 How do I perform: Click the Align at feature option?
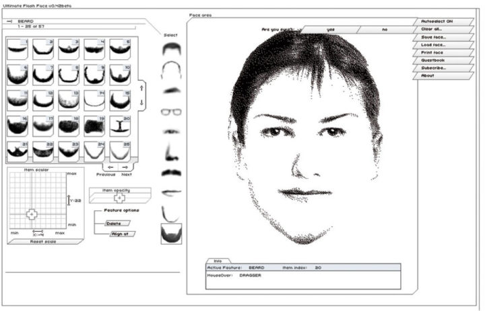pos(123,234)
